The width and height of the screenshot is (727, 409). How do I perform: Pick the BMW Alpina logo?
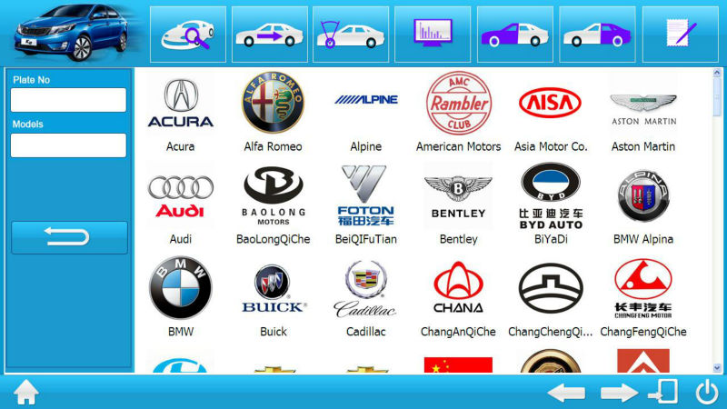pos(643,195)
